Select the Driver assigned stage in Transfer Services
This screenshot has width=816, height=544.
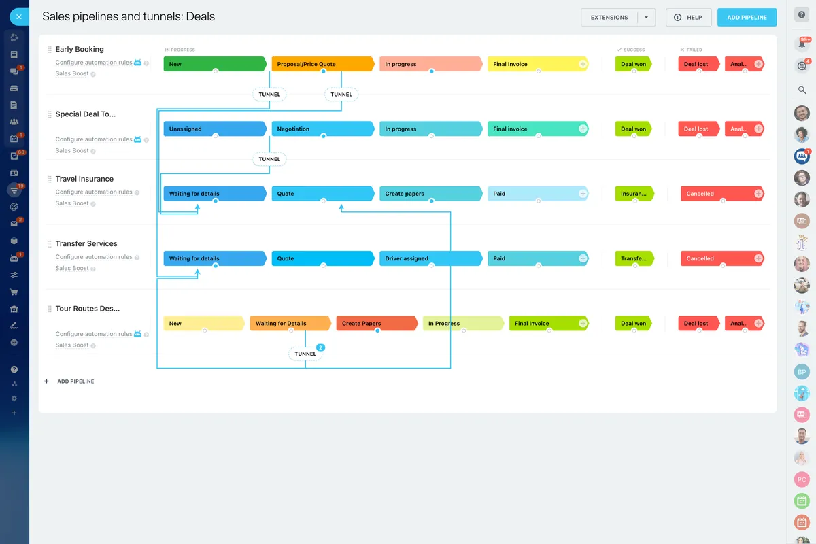point(431,258)
